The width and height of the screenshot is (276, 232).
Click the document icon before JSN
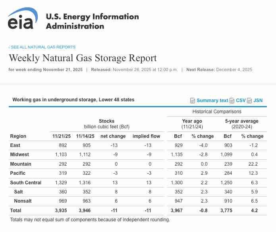tap(249, 101)
